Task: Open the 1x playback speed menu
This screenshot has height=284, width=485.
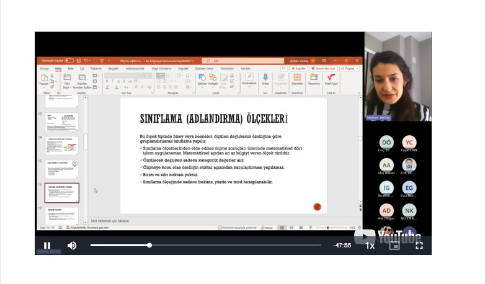Action: [370, 246]
